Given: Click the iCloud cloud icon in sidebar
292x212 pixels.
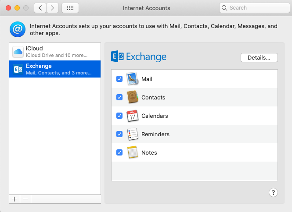Looking at the screenshot, I should pos(18,52).
